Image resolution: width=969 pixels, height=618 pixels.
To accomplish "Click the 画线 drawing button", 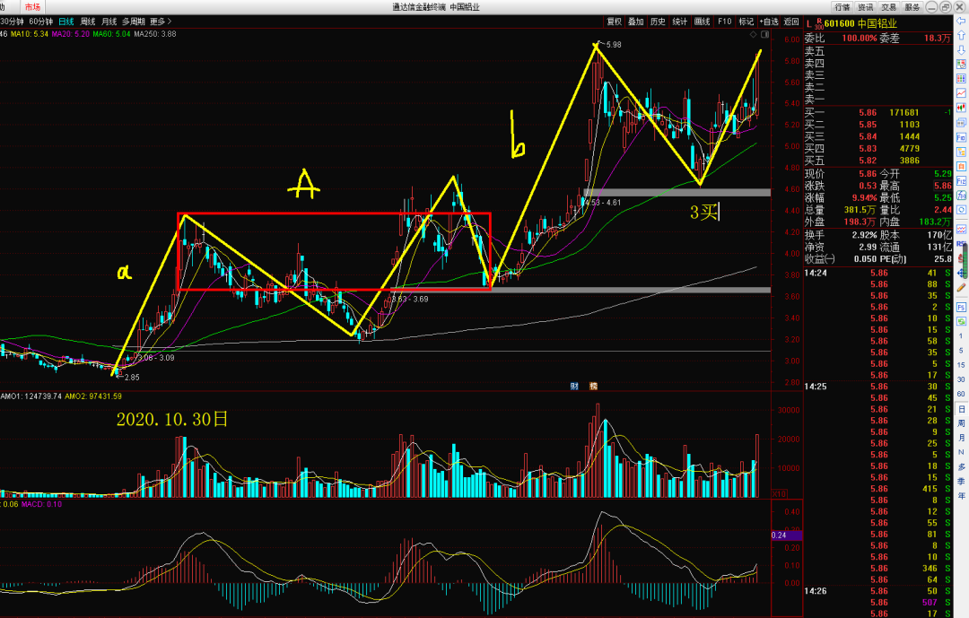I will 702,22.
